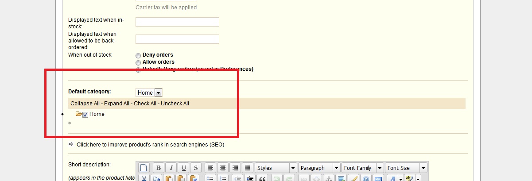Click the New document icon in editor
Viewport: 532px width, 181px height.
pos(144,168)
